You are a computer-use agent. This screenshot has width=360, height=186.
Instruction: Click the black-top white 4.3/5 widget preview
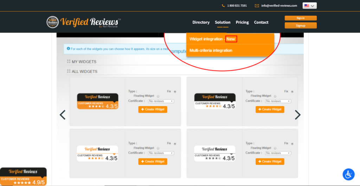215,101
